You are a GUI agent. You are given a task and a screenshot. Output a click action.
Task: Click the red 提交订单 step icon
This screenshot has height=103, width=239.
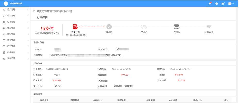[75, 27]
